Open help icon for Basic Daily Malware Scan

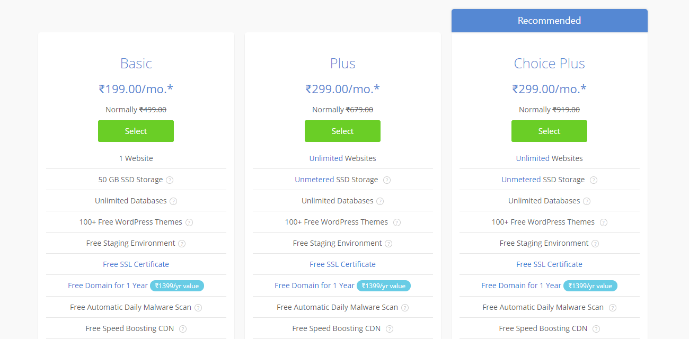(x=198, y=308)
